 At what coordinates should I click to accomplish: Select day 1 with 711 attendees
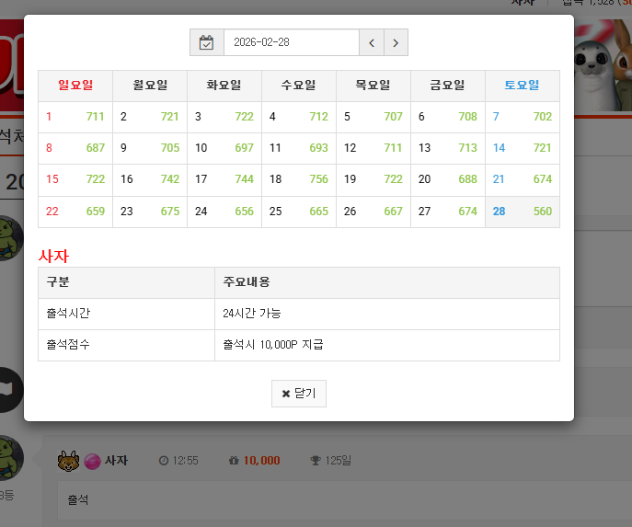75,117
